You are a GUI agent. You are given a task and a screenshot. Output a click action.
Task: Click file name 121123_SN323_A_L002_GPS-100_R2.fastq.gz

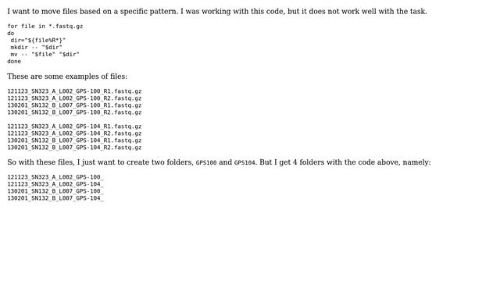[74, 98]
